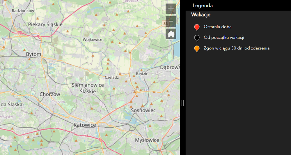The height and width of the screenshot is (155, 291).
Task: Click the road 86 shield on map
Action: (x=165, y=24)
